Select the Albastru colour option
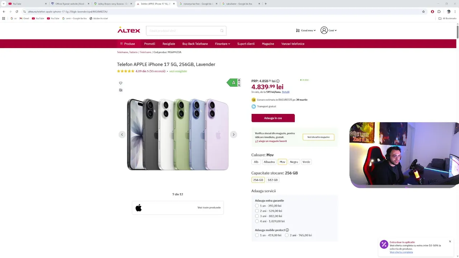The height and width of the screenshot is (258, 459). pos(269,162)
